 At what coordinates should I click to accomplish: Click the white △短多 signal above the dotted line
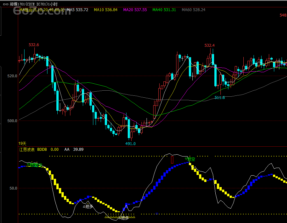[88, 206]
